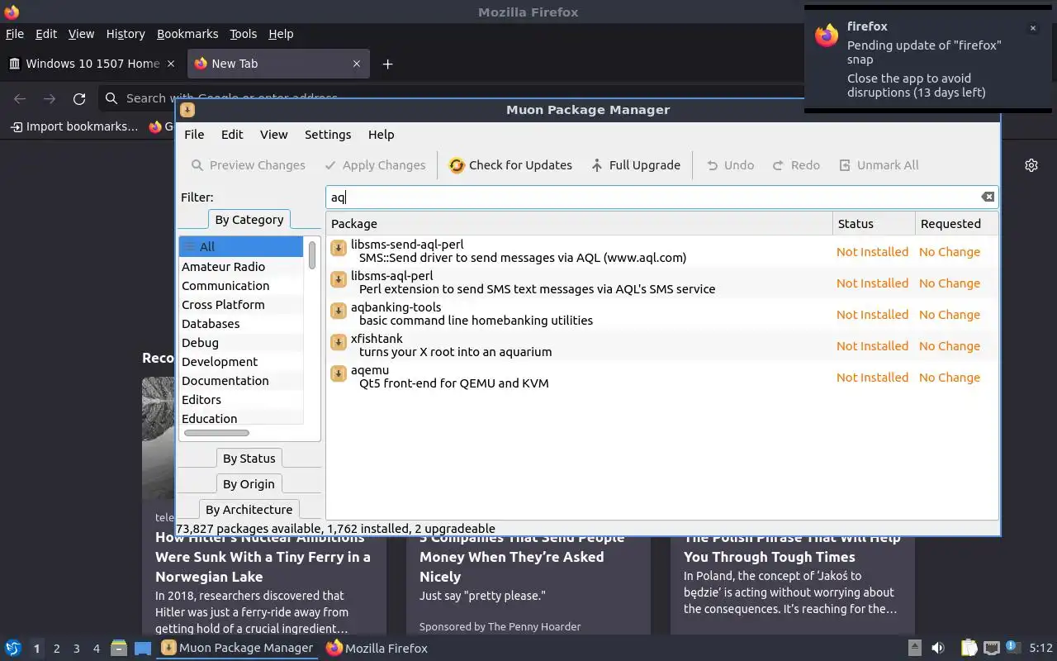Click the Muon window title bar icon
Viewport: 1057px width, 661px height.
click(187, 110)
